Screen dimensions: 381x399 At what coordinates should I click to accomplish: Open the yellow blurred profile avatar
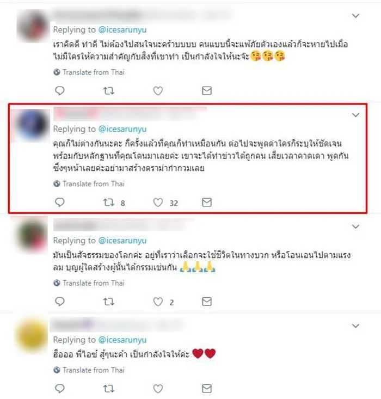pyautogui.click(x=32, y=335)
